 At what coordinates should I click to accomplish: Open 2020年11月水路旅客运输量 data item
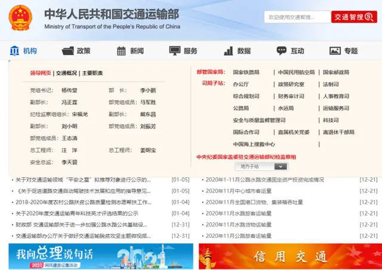tap(239, 213)
